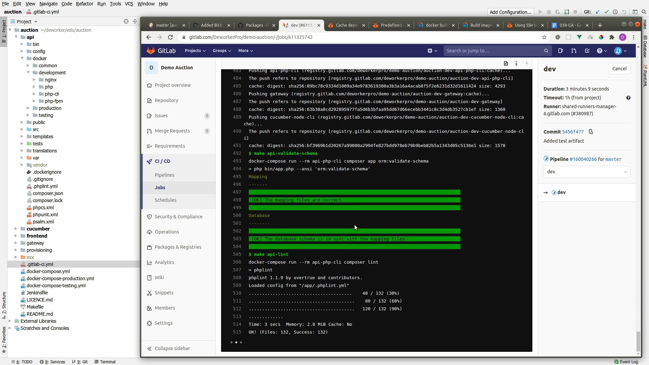The width and height of the screenshot is (649, 365).
Task: Select the Jobs tab under CI/CD
Action: 160,188
